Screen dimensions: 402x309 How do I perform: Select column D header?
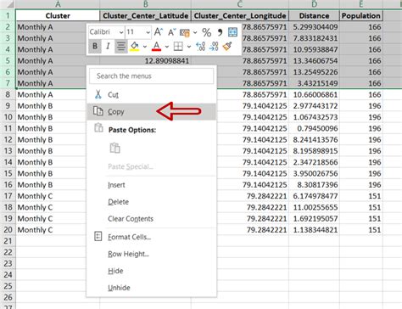314,4
